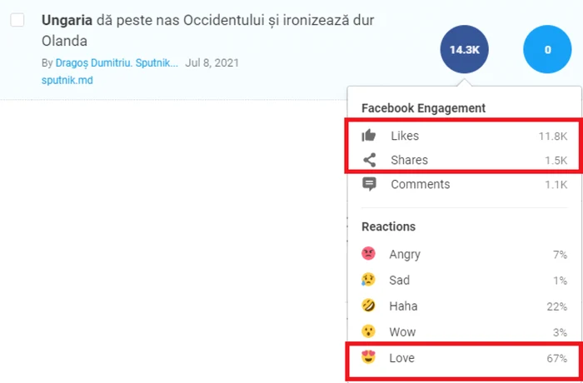Click the Shares icon

tap(369, 160)
